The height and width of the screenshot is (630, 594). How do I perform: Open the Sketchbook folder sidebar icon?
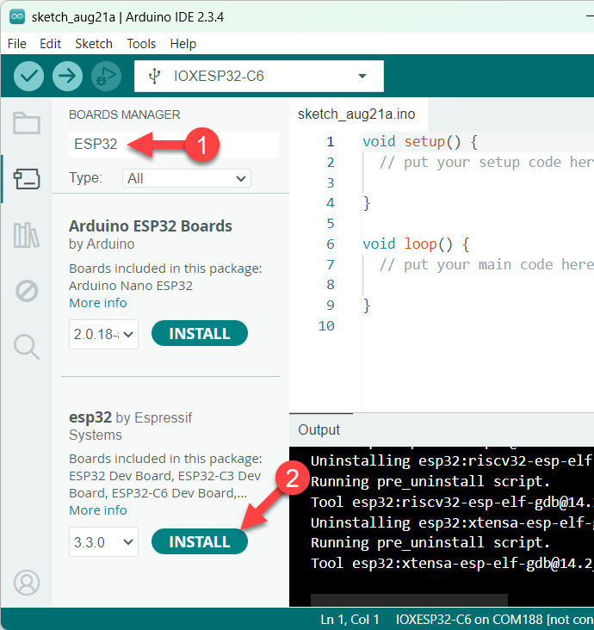pos(27,123)
